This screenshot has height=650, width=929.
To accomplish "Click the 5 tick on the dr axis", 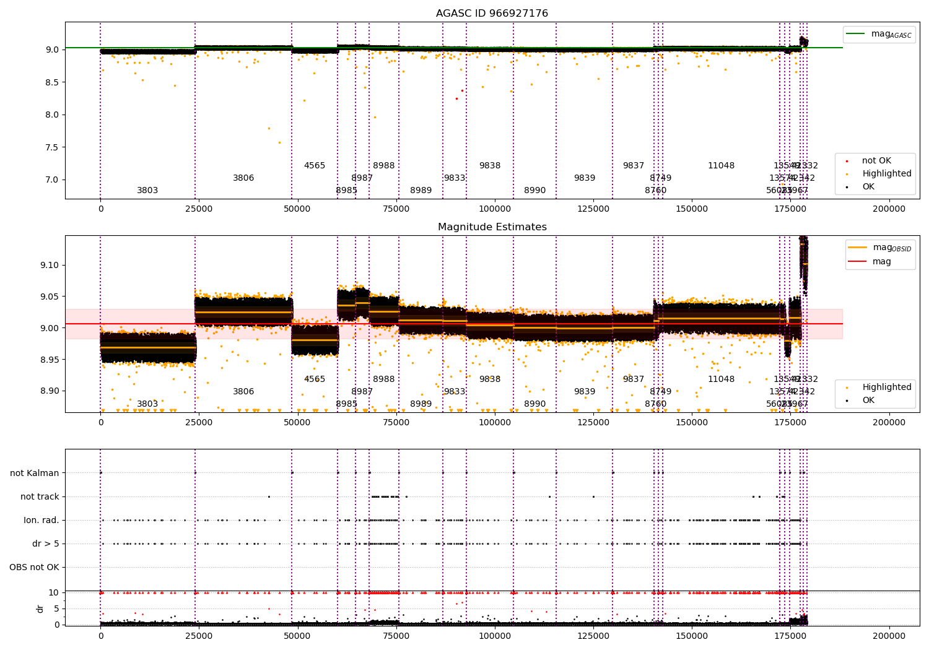I will tap(56, 609).
